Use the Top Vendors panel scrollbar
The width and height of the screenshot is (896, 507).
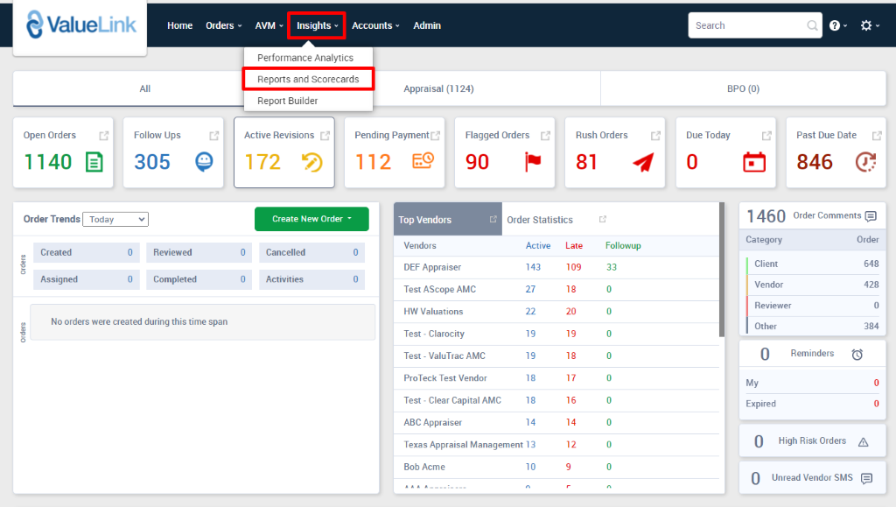coord(722,269)
